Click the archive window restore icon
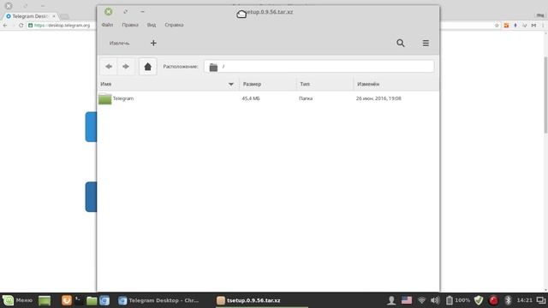 [126, 11]
